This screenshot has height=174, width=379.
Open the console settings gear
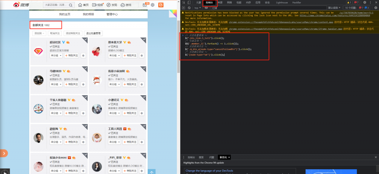tap(376, 8)
